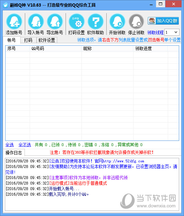Click the 导入帐号 import accounts icon
The height and width of the screenshot is (216, 184).
(36, 21)
